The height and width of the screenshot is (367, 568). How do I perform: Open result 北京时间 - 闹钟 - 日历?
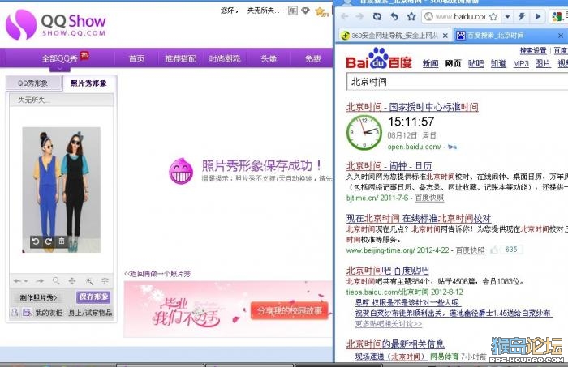389,166
